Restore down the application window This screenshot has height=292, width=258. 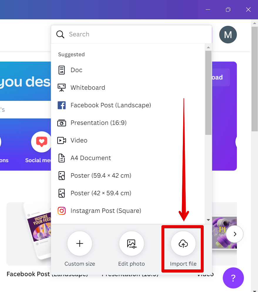point(228,9)
